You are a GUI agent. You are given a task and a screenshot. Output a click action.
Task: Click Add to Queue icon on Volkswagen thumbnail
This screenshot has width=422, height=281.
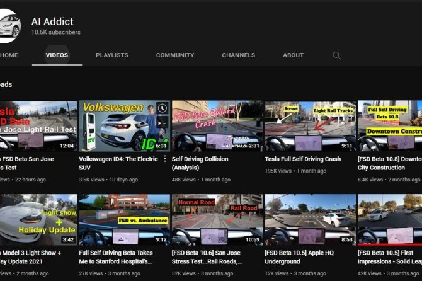point(162,122)
